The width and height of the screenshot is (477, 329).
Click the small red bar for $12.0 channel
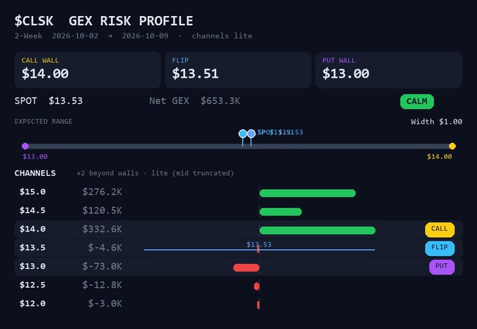point(258,304)
